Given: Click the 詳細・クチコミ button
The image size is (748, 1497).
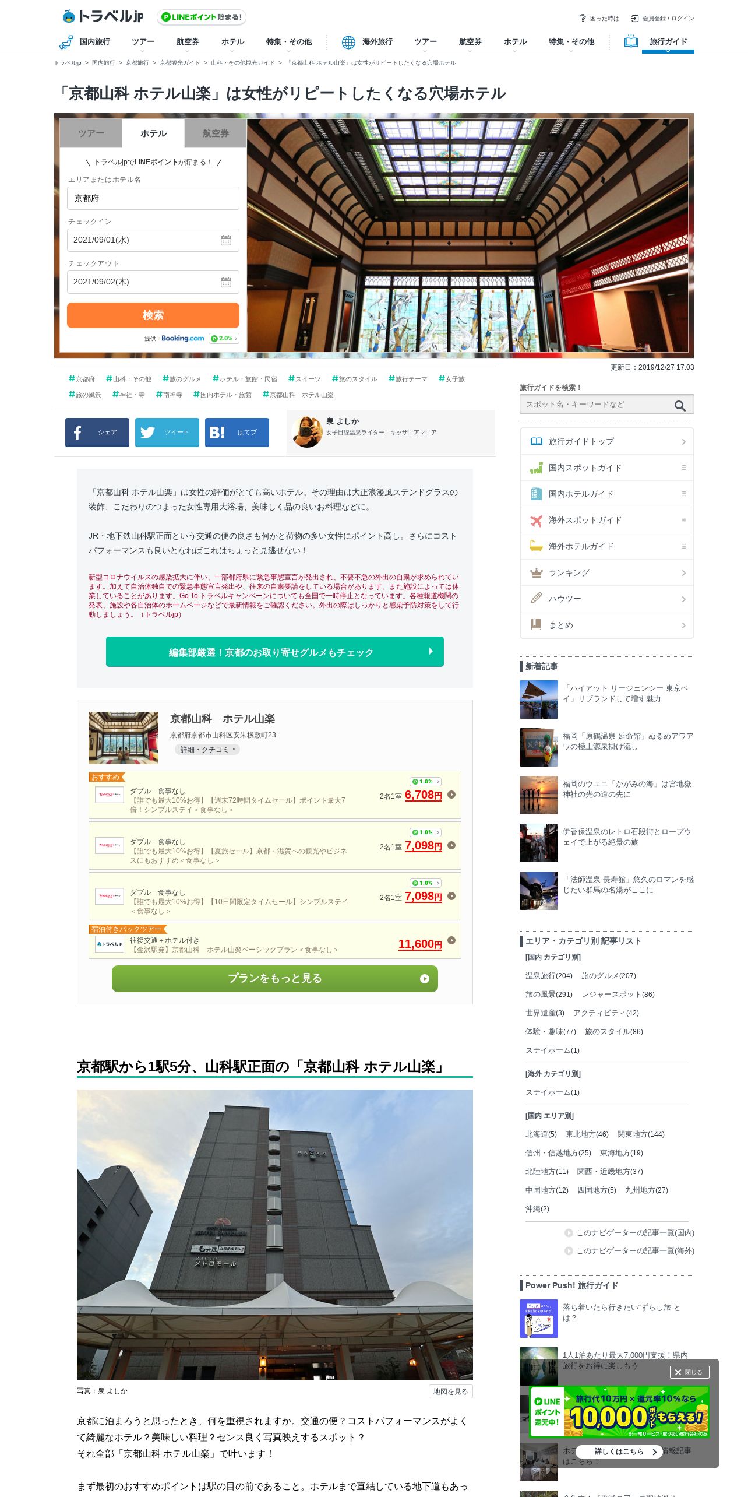Looking at the screenshot, I should pyautogui.click(x=207, y=750).
